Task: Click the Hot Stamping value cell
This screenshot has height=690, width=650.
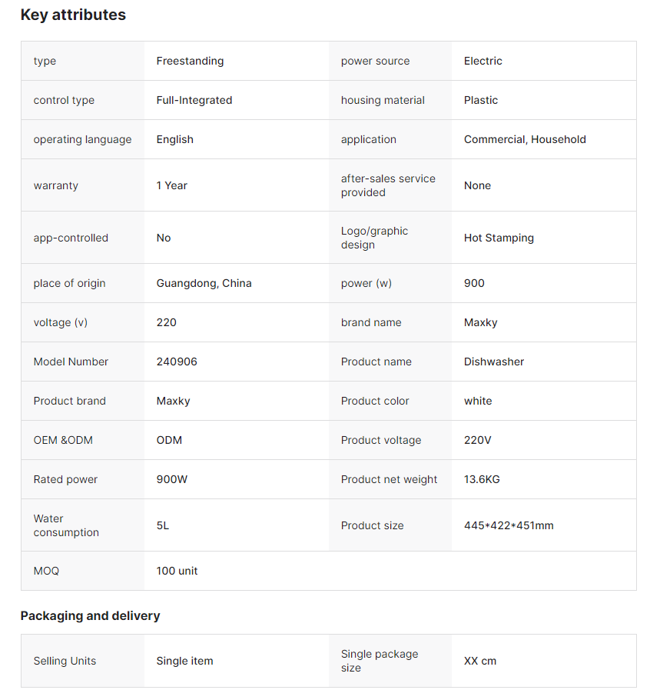Action: click(x=499, y=238)
